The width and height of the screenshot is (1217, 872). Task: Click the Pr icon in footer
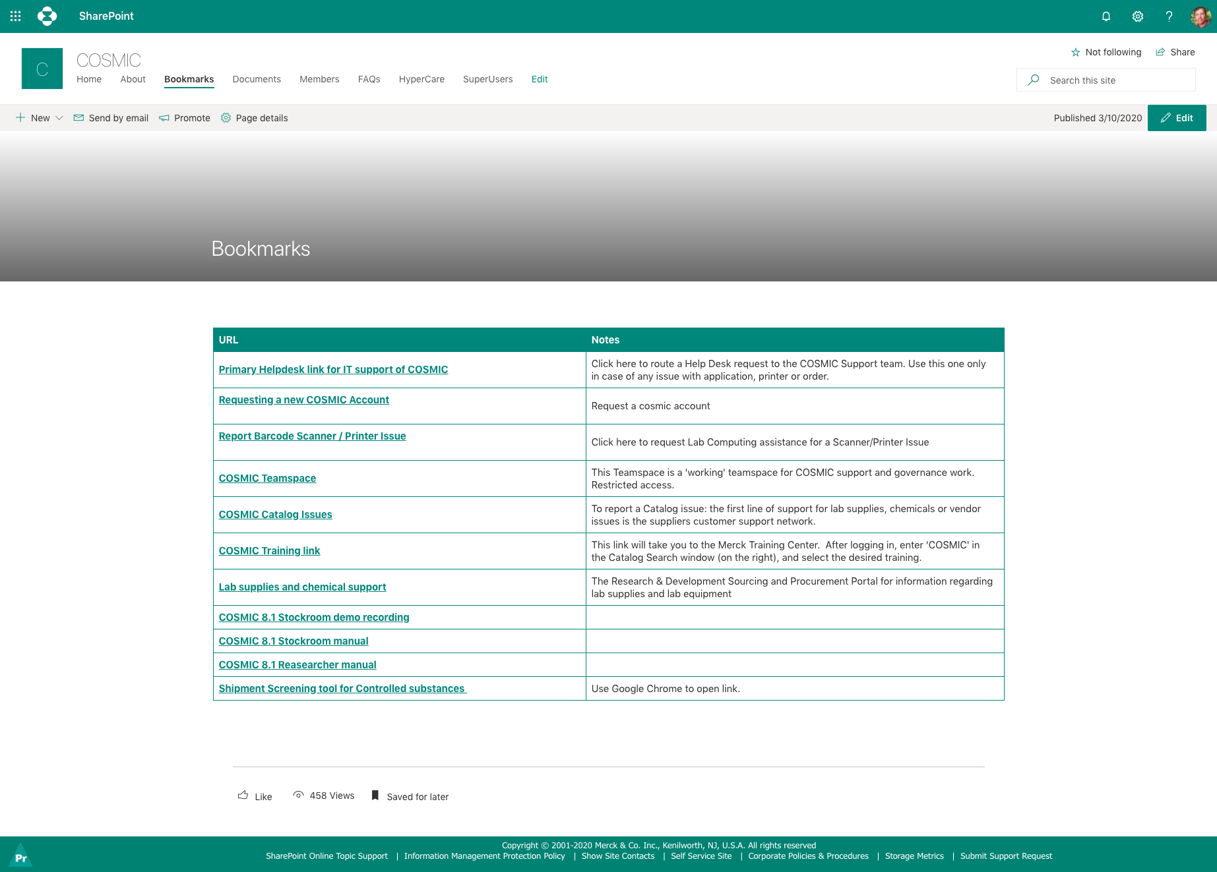(20, 856)
